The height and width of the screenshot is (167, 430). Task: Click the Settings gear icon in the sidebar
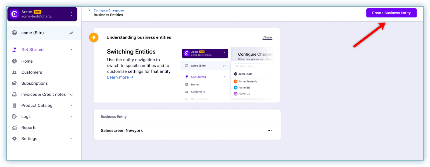pyautogui.click(x=15, y=139)
